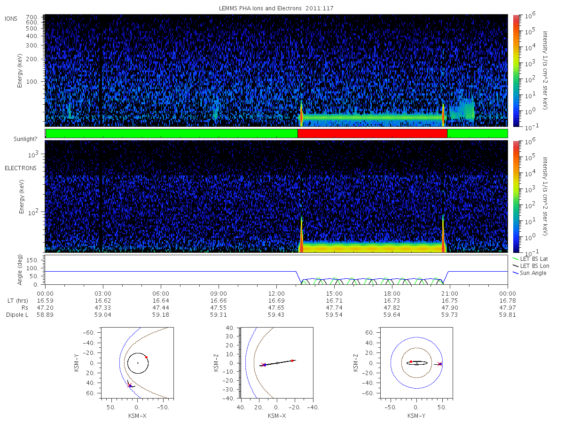The image size is (564, 423).
Task: Click the black LET BS Lon legend line
Action: click(x=516, y=266)
